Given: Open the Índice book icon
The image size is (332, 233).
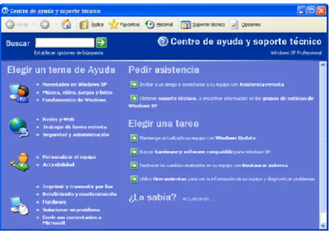Looking at the screenshot, I should click(x=84, y=25).
